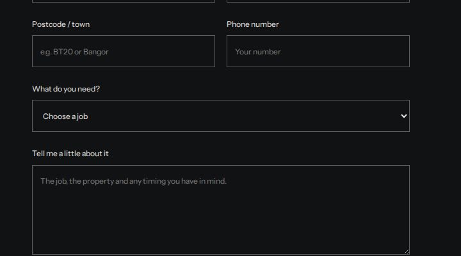This screenshot has height=256, width=461.
Task: Click the partially visible top-right form field
Action: (318, 1)
